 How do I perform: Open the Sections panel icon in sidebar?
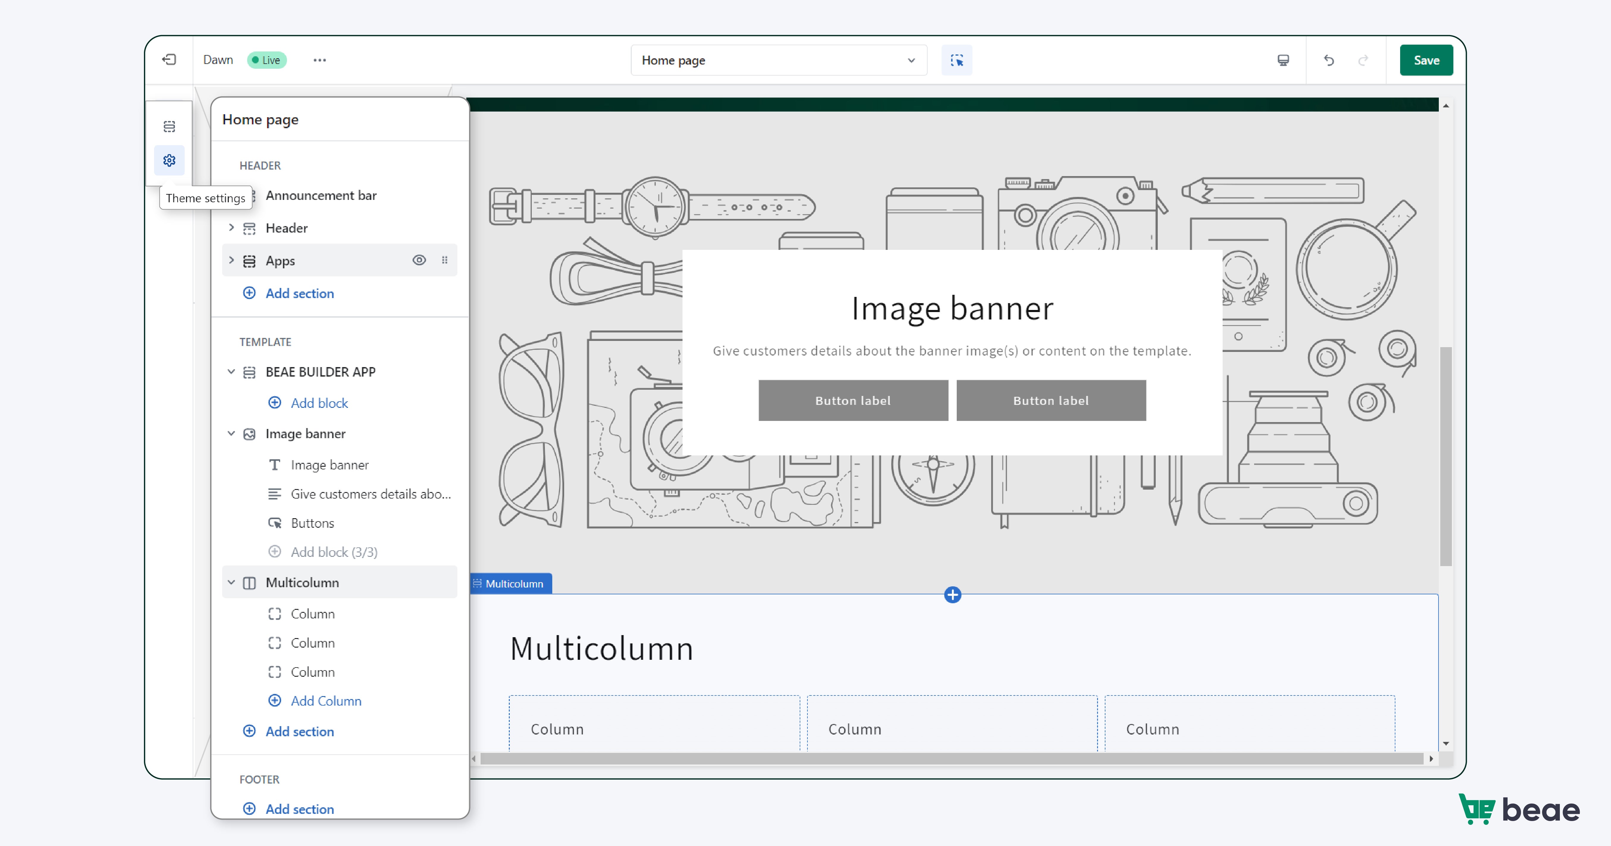169,126
